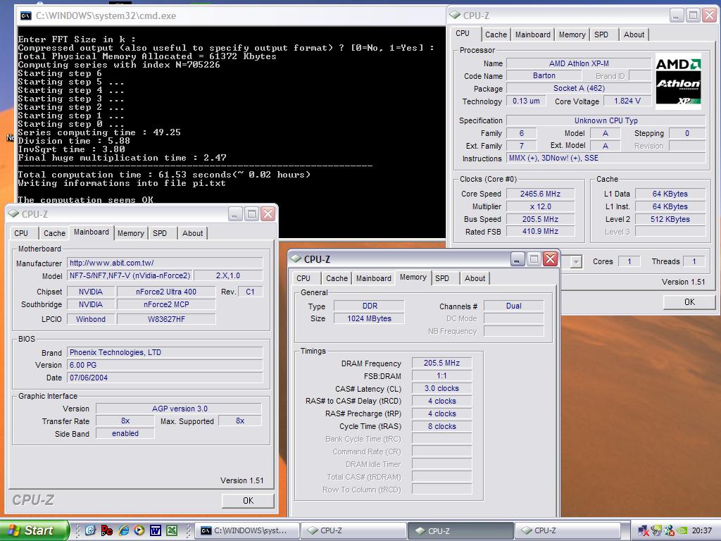This screenshot has height=541, width=721.
Task: Click the cmd.exe window title bar
Action: click(230, 16)
